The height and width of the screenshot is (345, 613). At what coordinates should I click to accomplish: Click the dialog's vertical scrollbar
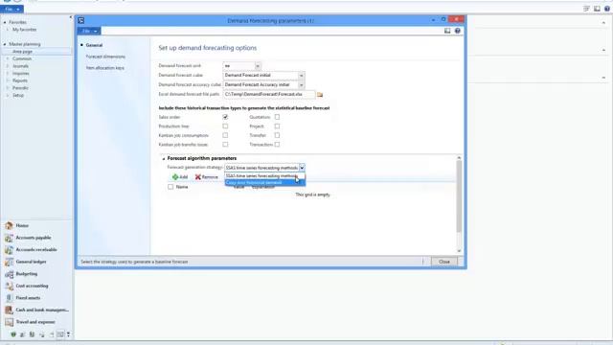459,196
